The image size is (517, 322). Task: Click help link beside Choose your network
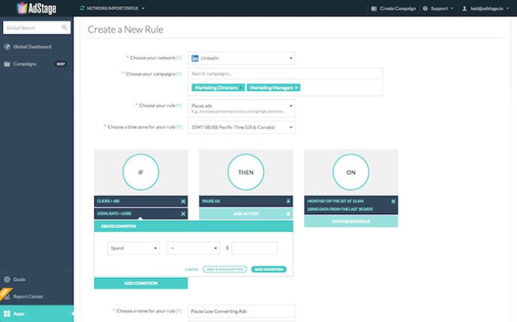coord(179,58)
